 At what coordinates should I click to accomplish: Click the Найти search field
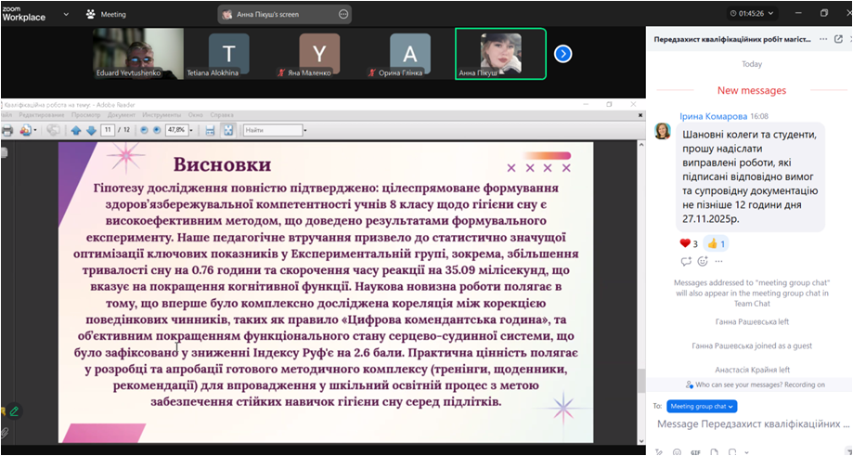click(x=273, y=130)
